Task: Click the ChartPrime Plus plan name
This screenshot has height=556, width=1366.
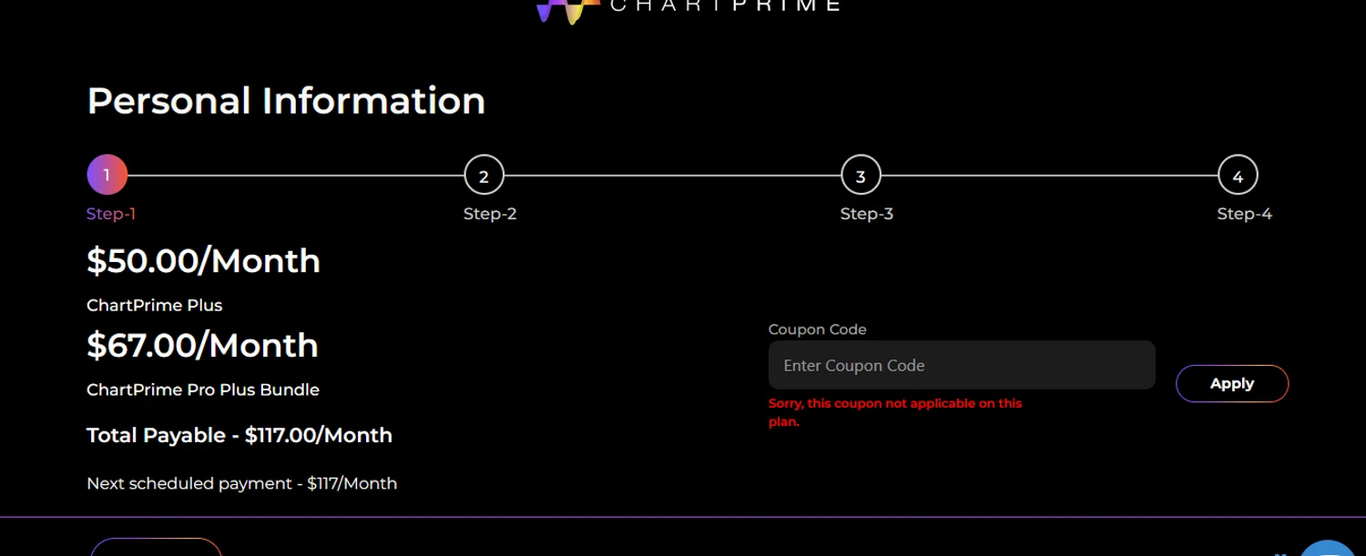Action: [x=155, y=305]
